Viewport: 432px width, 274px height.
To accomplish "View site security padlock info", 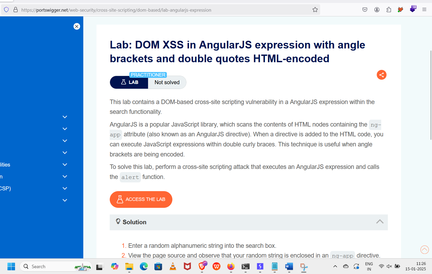I will pos(16,10).
